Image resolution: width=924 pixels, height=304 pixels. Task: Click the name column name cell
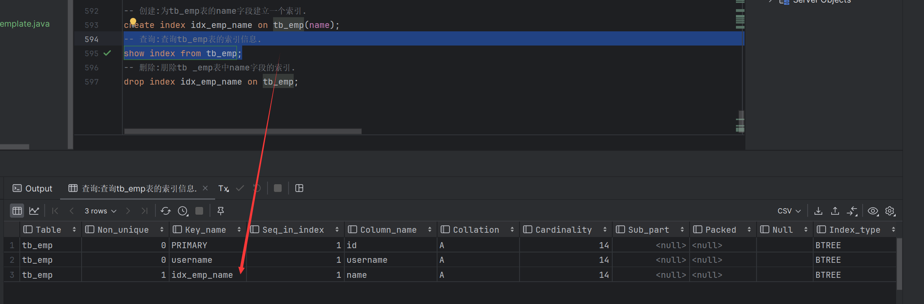[x=390, y=275]
